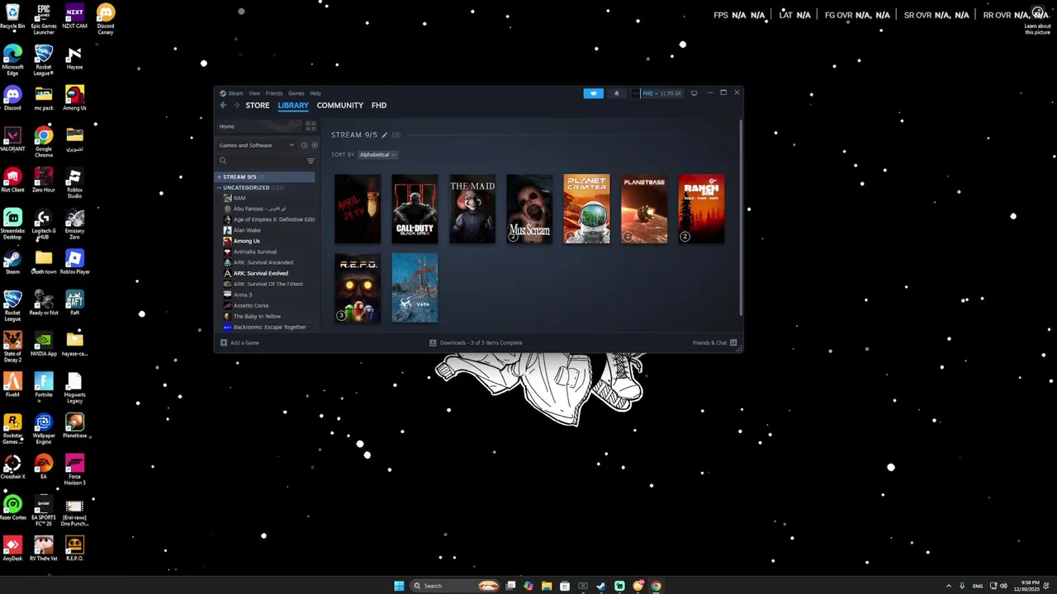
Task: Collapse the UNCATEGORIZED section
Action: pyautogui.click(x=219, y=187)
